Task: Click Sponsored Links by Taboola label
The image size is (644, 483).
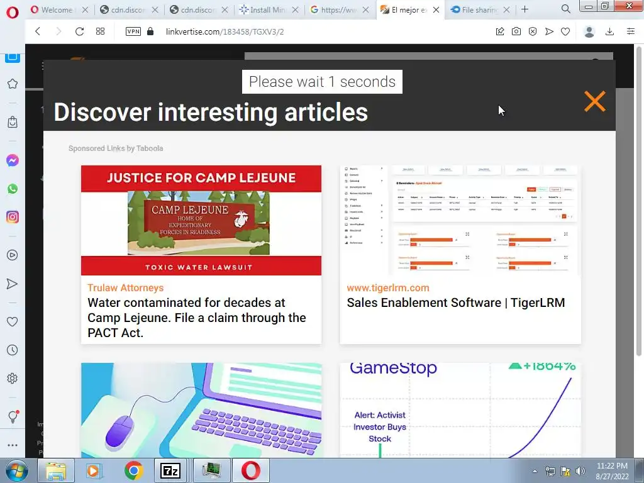Action: 116,148
